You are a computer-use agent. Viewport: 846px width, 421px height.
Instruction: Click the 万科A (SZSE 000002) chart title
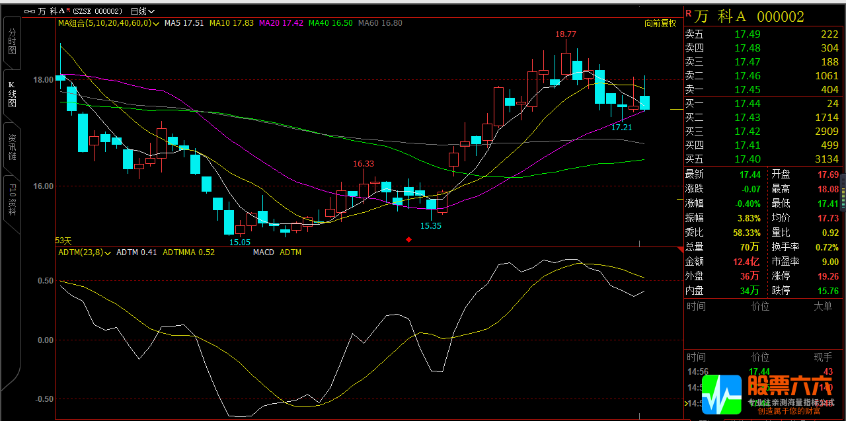pyautogui.click(x=80, y=11)
